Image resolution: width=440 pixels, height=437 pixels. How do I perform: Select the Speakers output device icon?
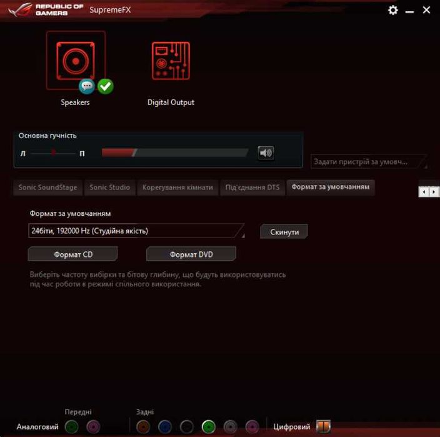[76, 61]
